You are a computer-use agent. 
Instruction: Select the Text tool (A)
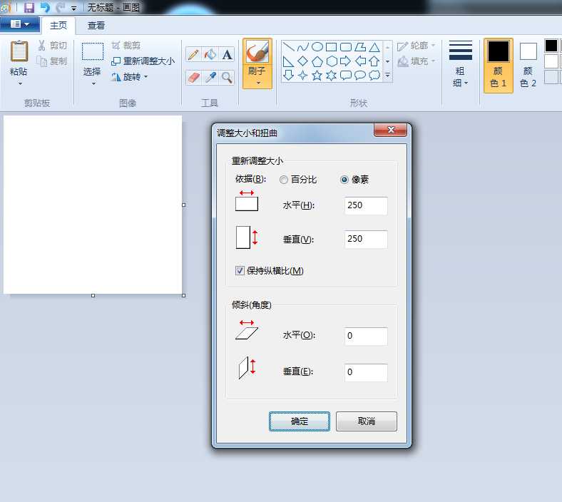click(x=227, y=55)
